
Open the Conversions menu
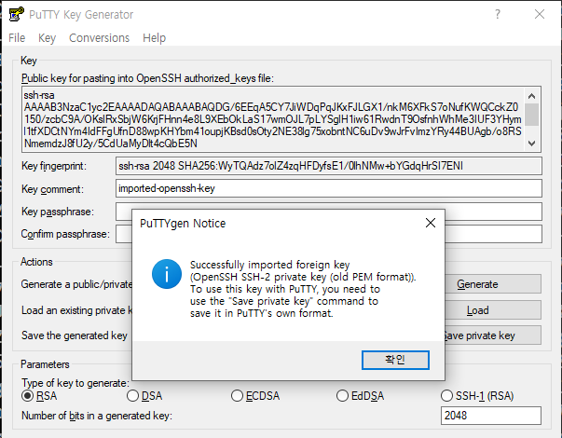tap(100, 38)
